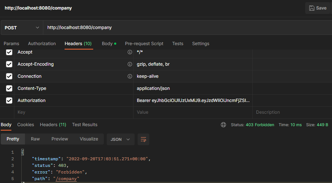Click the */* header value
Viewport: 332px width, 183px height.
(x=140, y=52)
